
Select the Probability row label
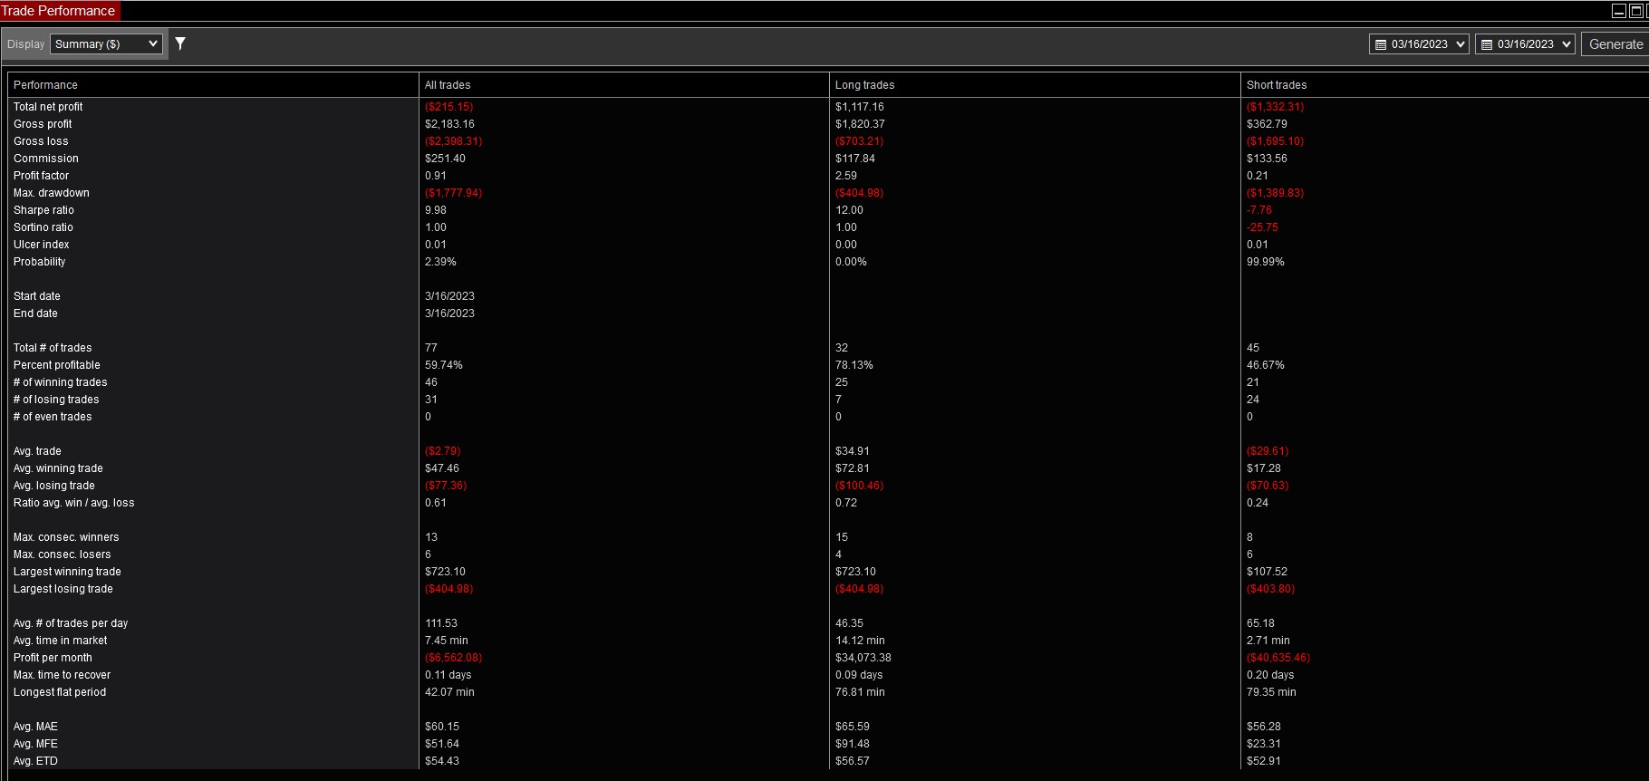click(x=40, y=262)
